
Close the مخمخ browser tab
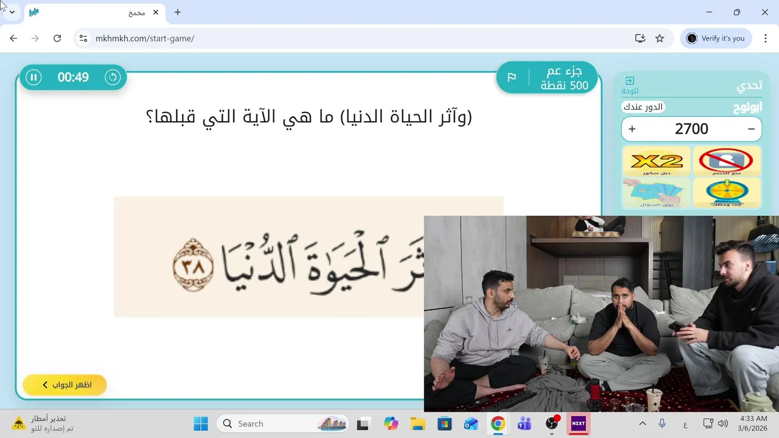pyautogui.click(x=156, y=12)
